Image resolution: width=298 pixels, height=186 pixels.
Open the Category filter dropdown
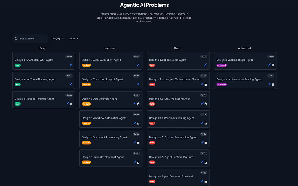57,39
